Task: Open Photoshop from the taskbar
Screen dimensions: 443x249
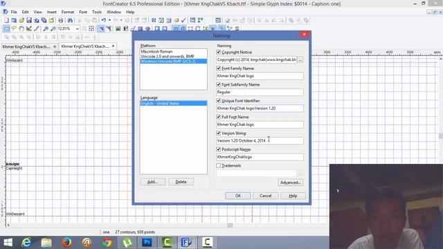Action: (x=147, y=242)
